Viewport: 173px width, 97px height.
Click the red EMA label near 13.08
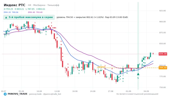click(x=54, y=28)
